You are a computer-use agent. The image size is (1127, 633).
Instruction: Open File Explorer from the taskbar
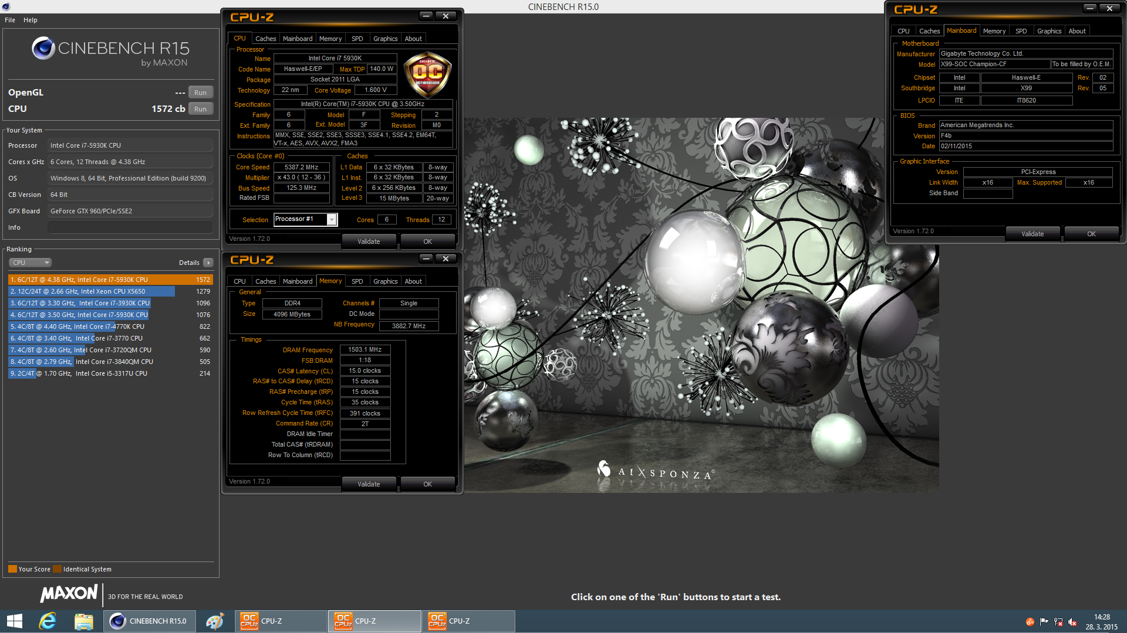coord(83,621)
